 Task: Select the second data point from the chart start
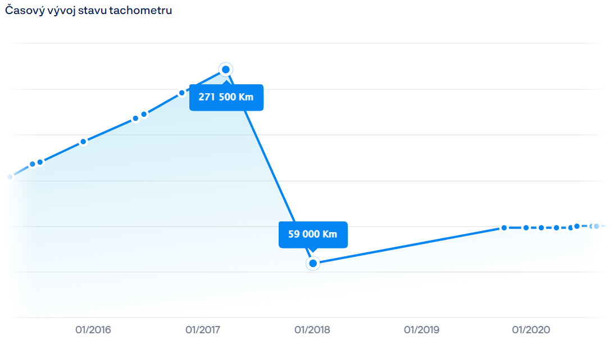pos(33,165)
